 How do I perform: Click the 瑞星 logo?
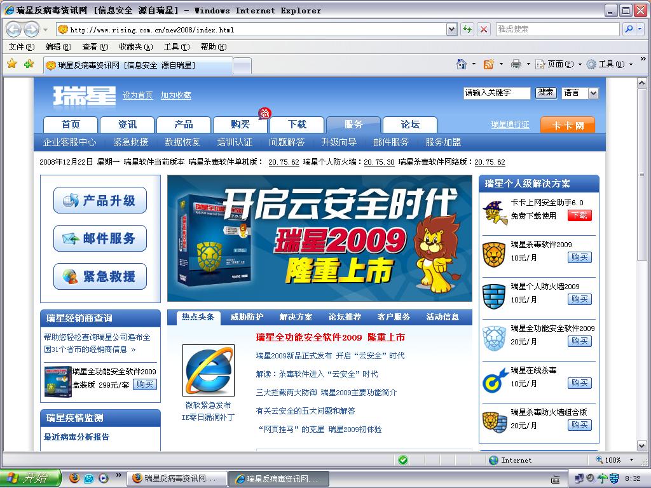[85, 96]
